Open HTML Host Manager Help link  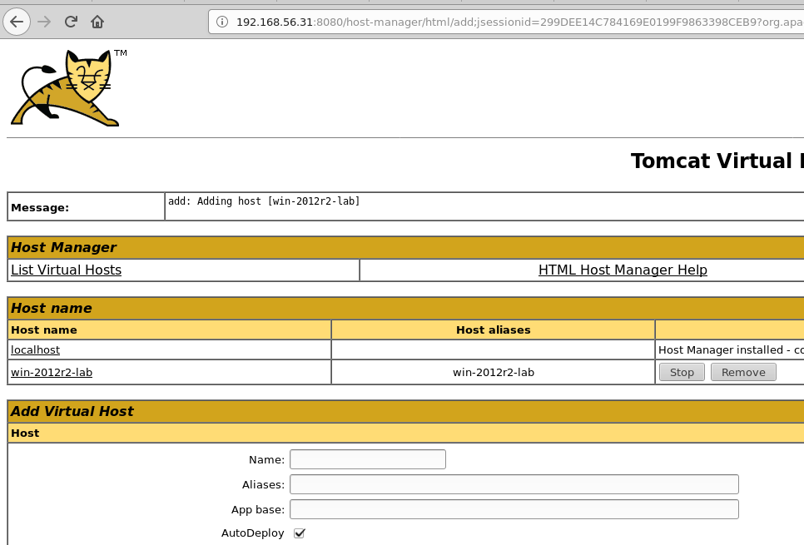[x=623, y=270]
